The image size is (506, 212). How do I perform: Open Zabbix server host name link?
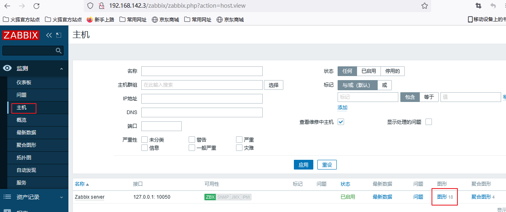(89, 197)
